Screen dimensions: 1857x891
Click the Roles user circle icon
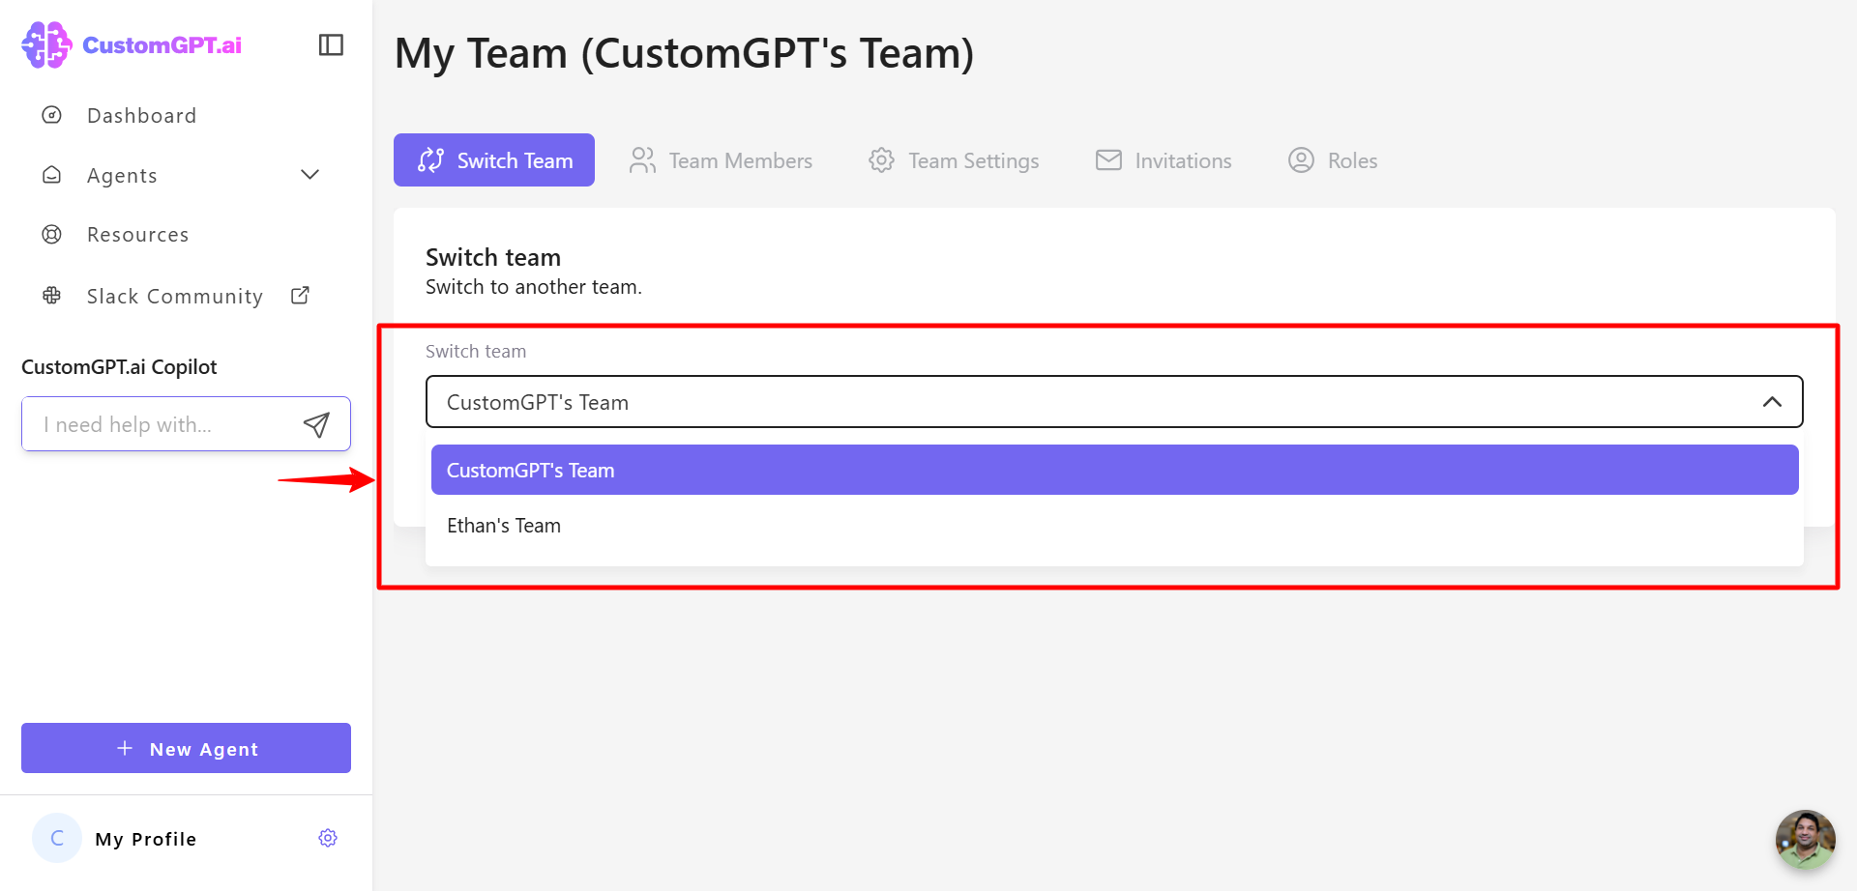1301,160
